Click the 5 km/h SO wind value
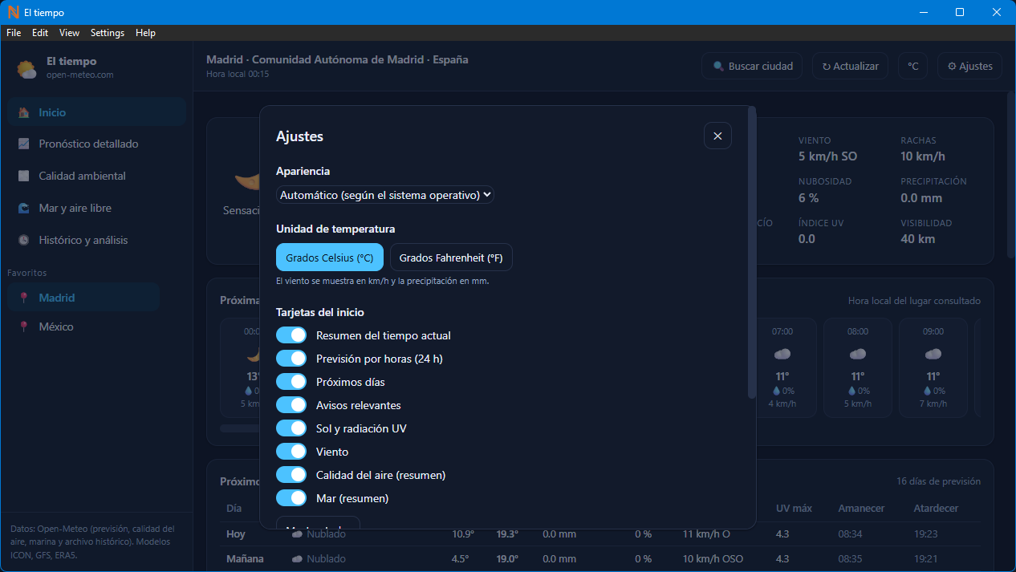 (827, 156)
